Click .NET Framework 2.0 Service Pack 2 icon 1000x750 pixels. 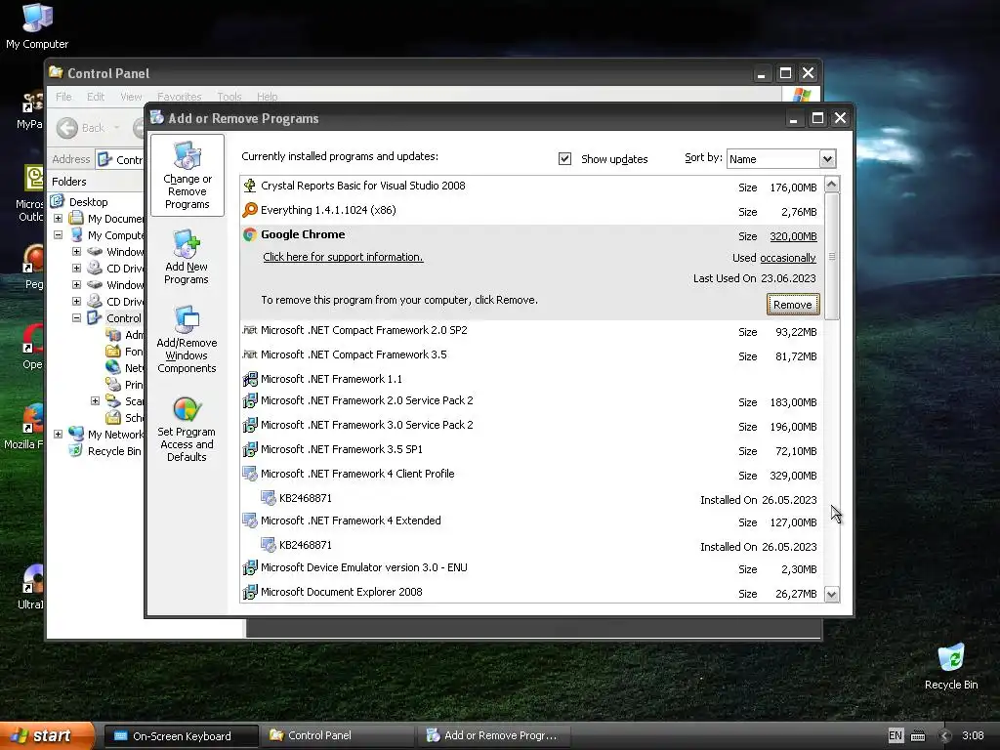pos(249,400)
